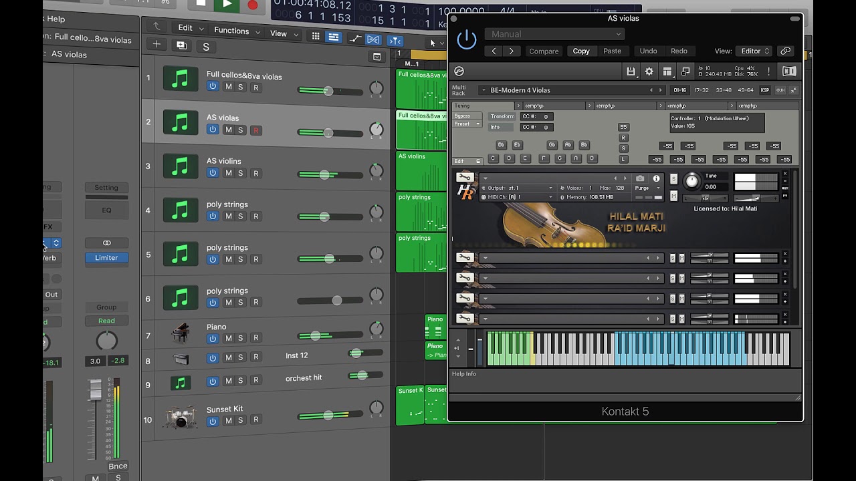Click the global solo S button above tracks

(x=206, y=47)
